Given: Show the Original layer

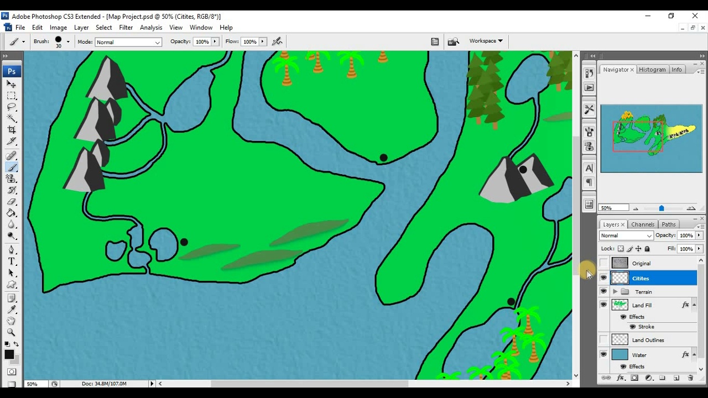Looking at the screenshot, I should 603,263.
